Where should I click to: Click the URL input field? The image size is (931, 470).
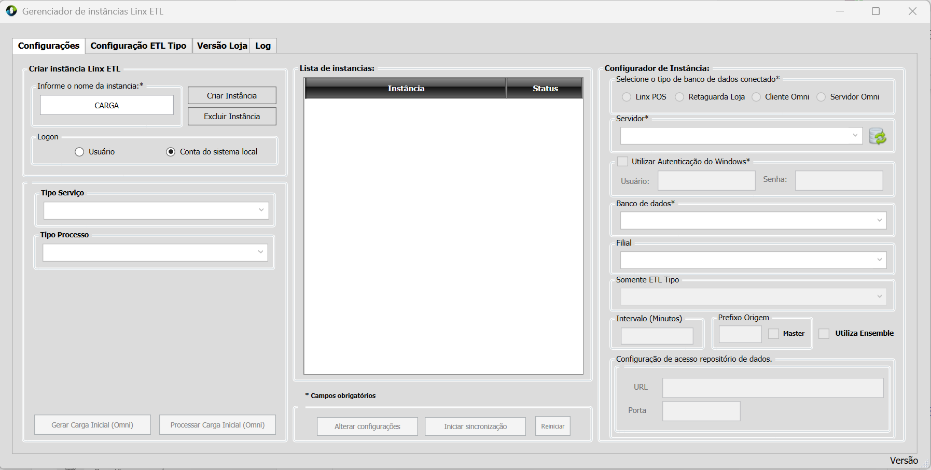pyautogui.click(x=773, y=388)
